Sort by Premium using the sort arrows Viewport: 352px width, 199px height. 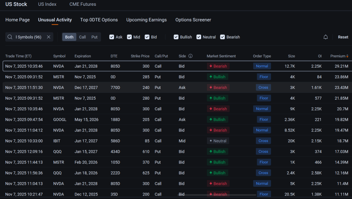pos(348,56)
